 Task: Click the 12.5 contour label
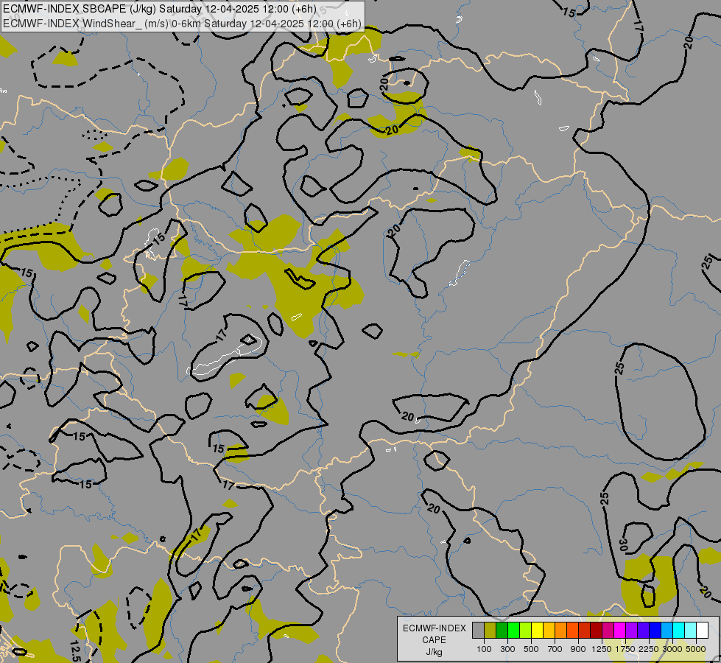click(76, 650)
